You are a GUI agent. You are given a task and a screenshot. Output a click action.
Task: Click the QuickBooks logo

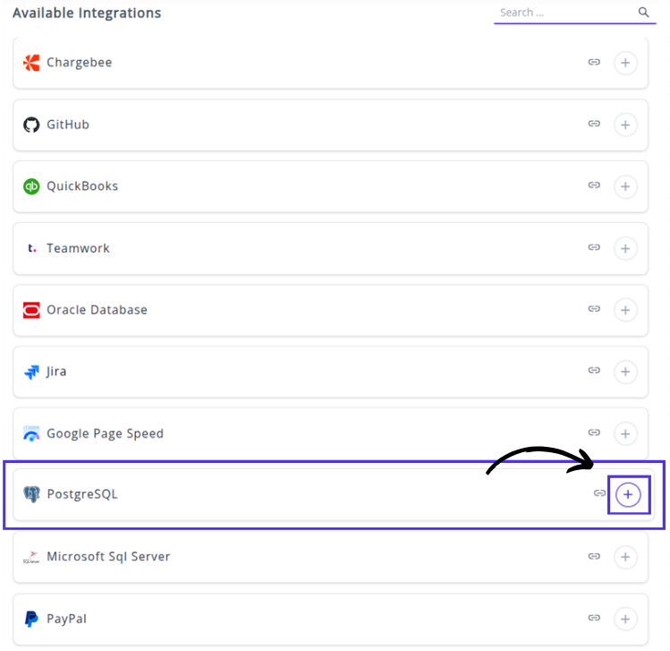(31, 186)
